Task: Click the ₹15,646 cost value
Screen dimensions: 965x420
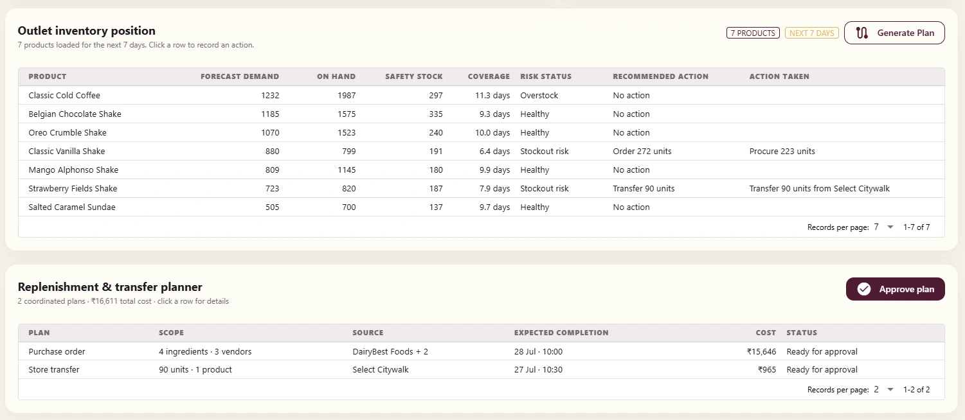Action: pos(761,351)
